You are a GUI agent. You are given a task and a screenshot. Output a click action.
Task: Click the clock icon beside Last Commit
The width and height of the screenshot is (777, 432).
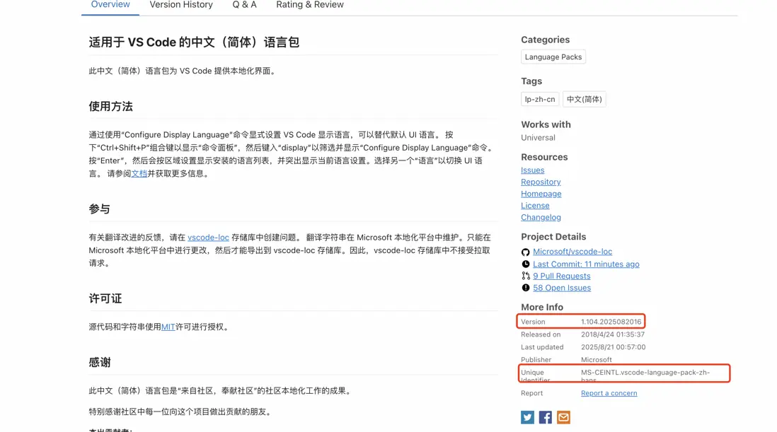tap(525, 264)
